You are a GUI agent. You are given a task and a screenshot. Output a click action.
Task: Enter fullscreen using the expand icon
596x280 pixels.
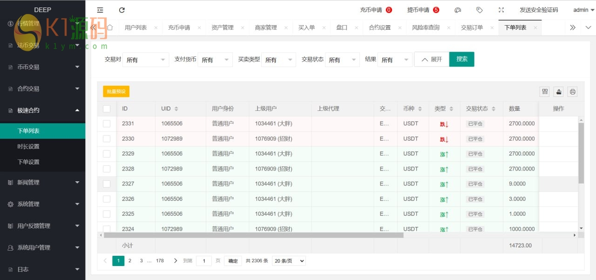click(x=501, y=10)
